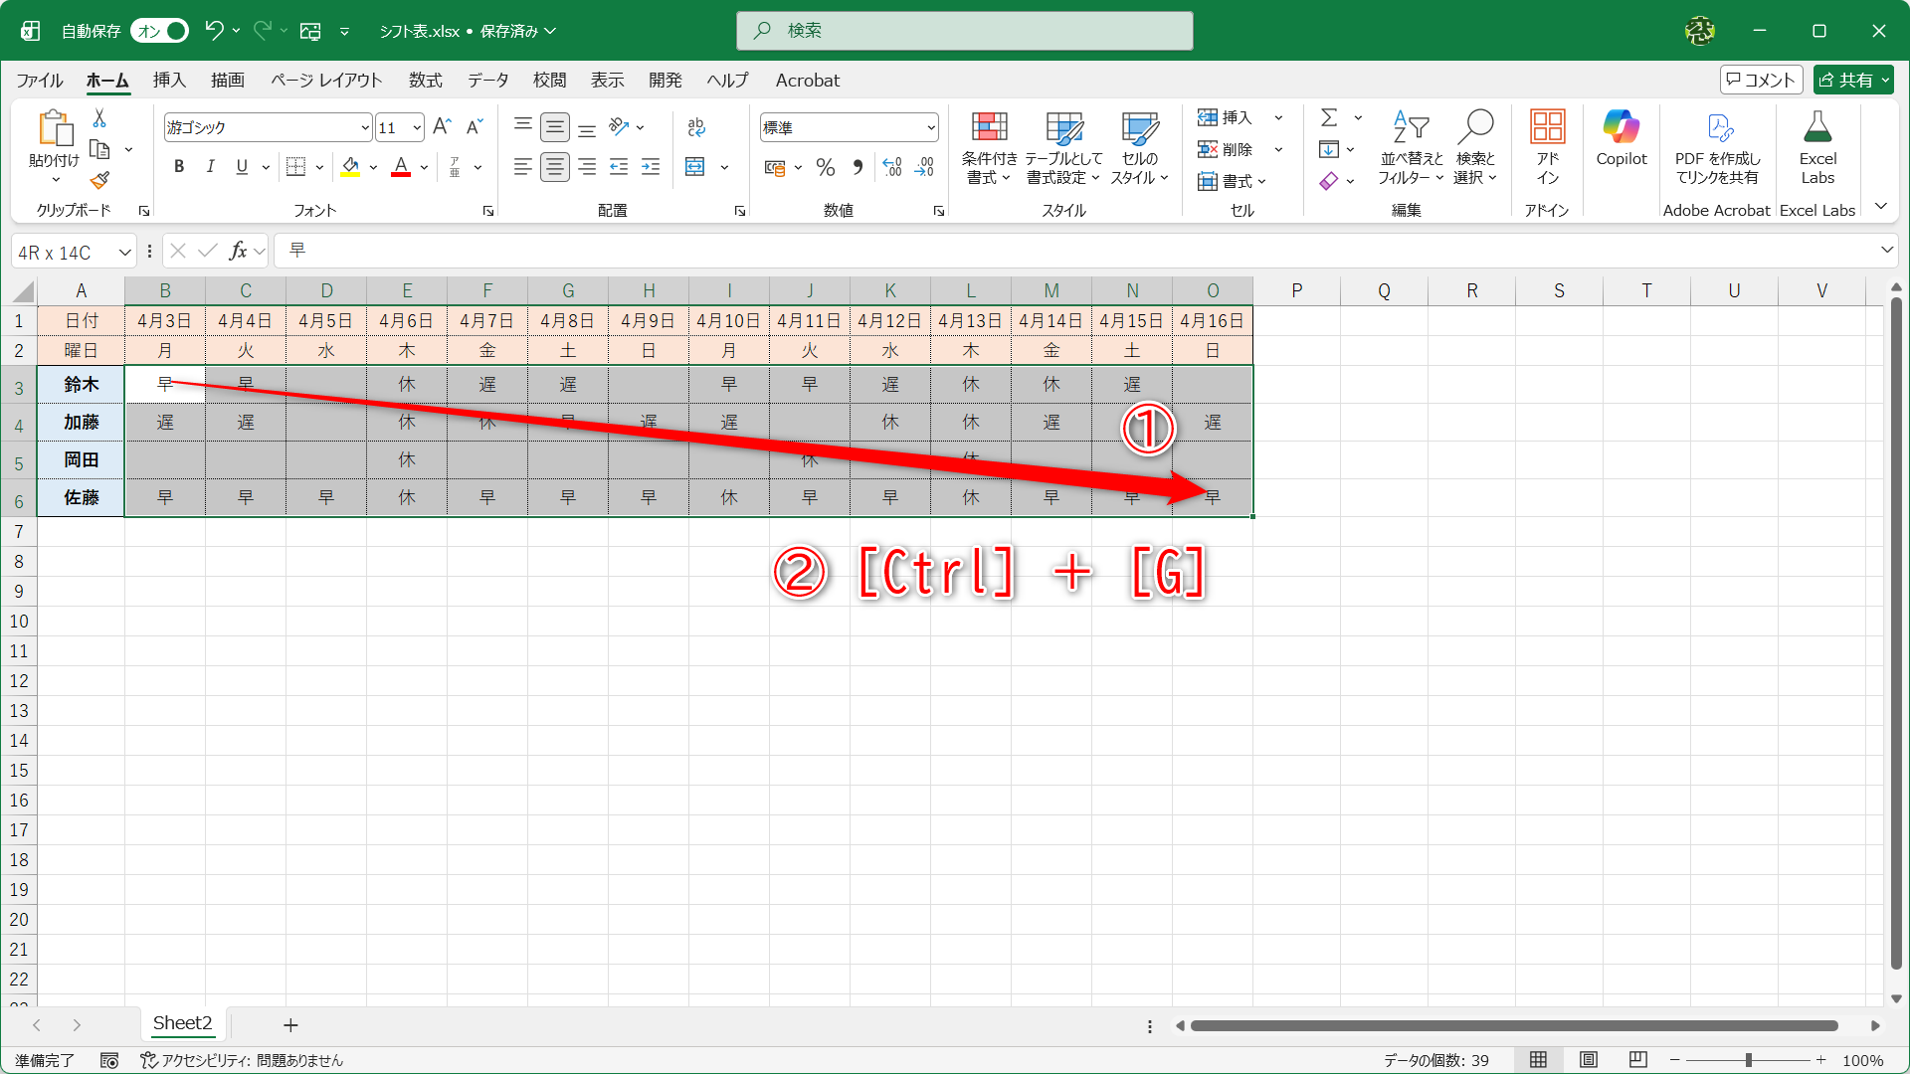
Task: Click the コメント comments button
Action: click(1761, 80)
